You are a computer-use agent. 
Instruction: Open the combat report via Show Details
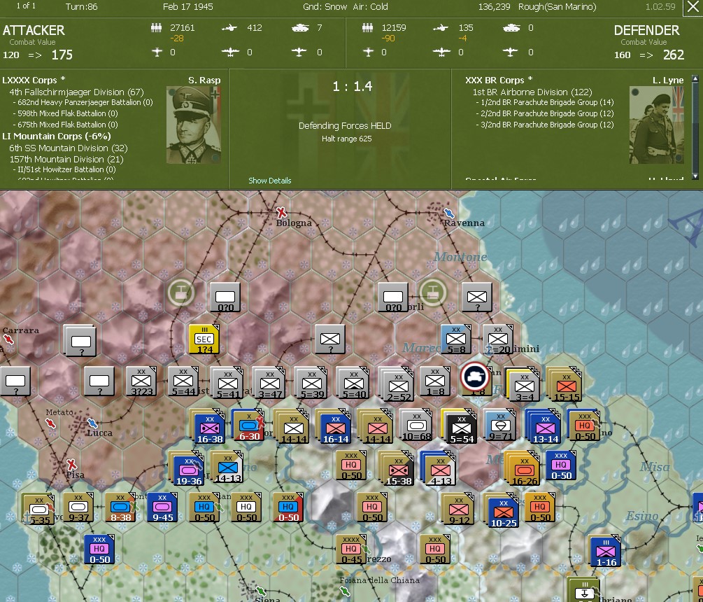point(269,181)
